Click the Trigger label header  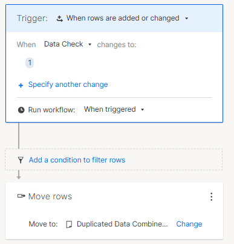[x=32, y=18]
